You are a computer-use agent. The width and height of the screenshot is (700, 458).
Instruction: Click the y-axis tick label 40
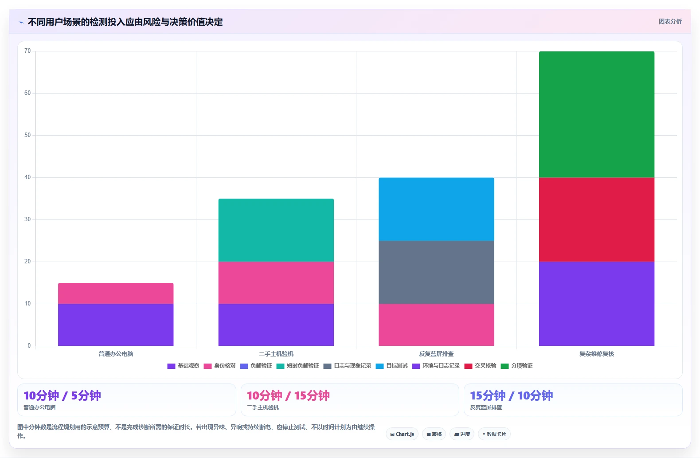[x=27, y=177]
